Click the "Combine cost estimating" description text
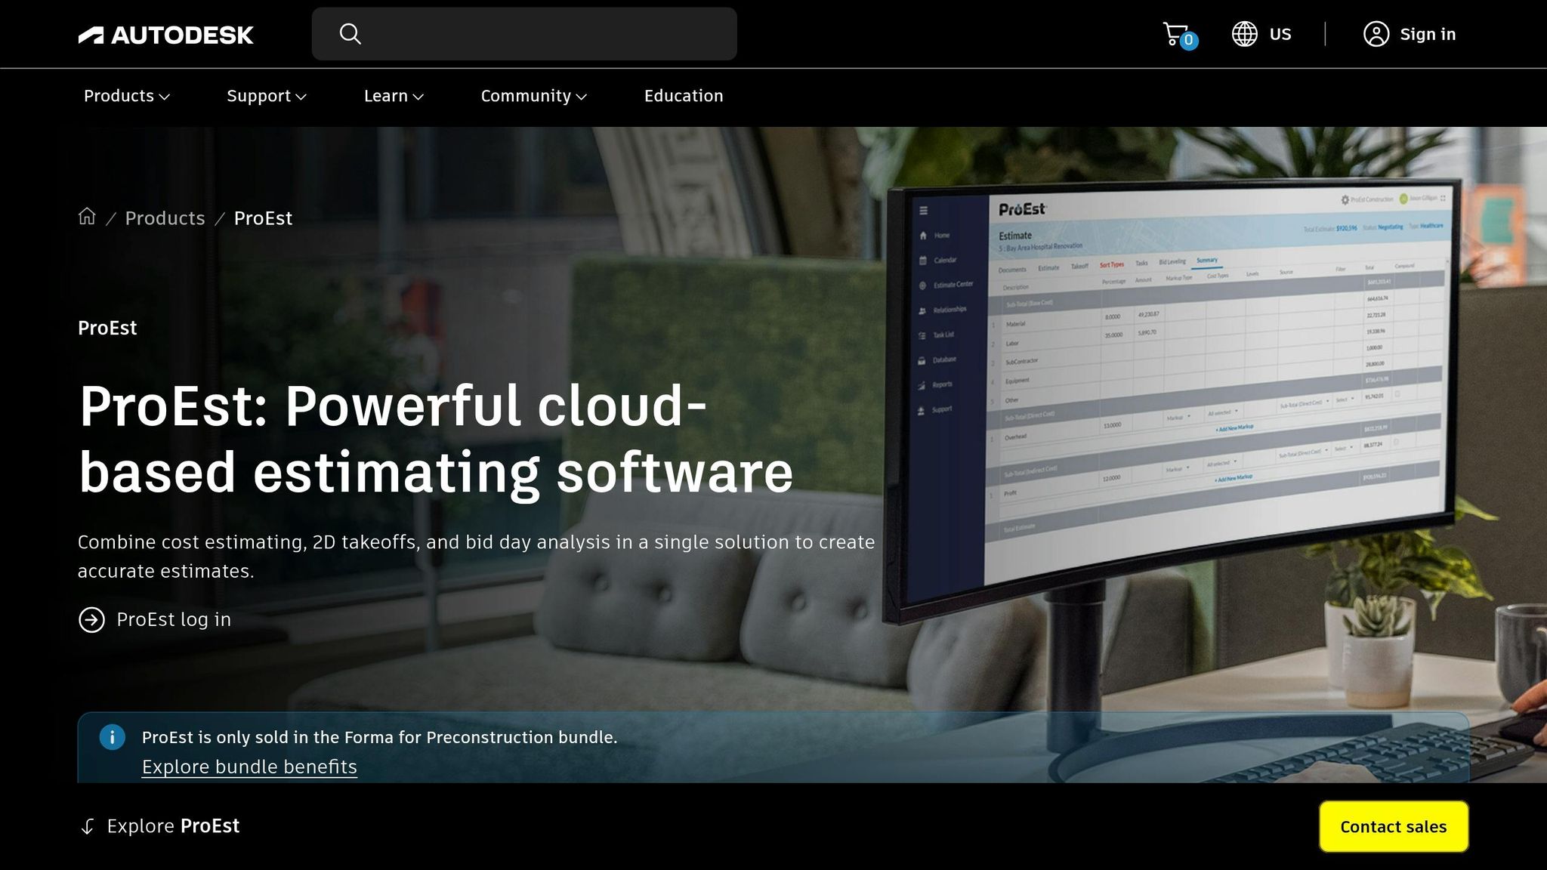Screen dimensions: 1547x870 pyautogui.click(x=477, y=557)
